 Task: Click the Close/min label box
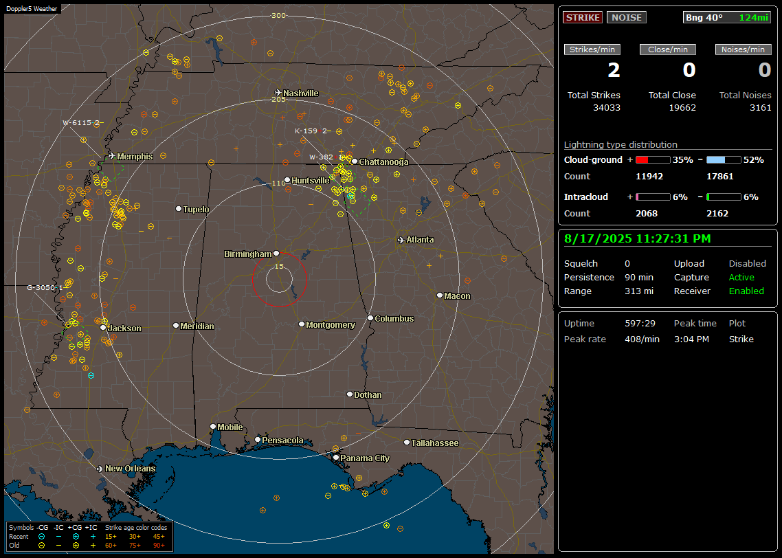pos(668,49)
